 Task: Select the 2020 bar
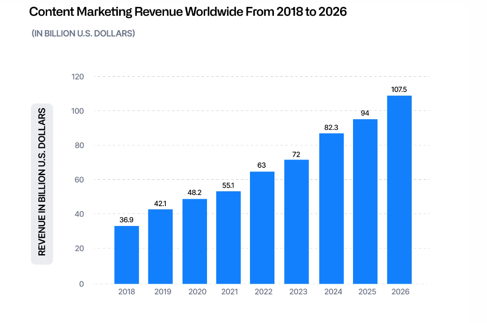[195, 241]
